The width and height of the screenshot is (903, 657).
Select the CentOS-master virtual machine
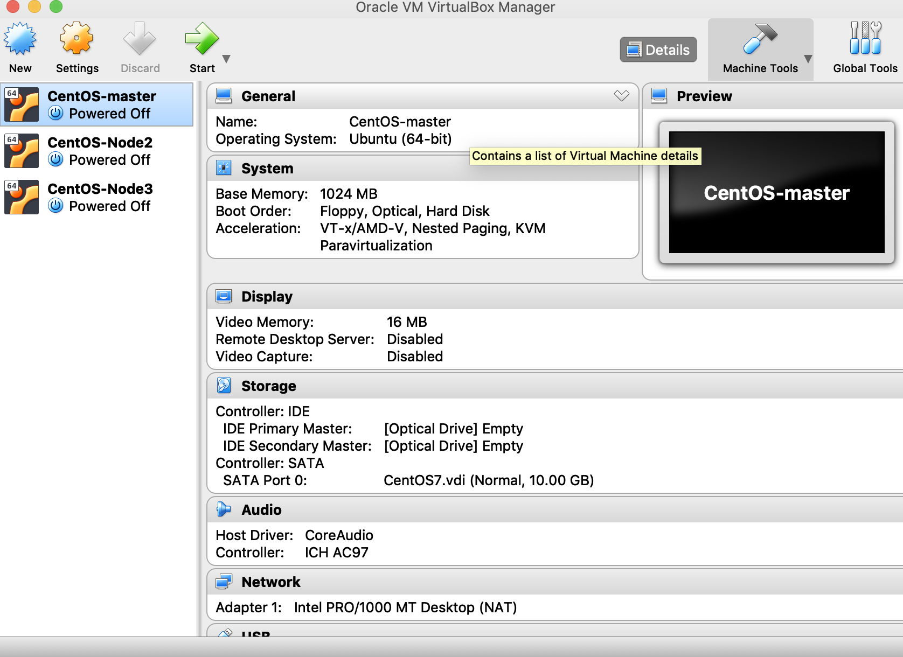(x=96, y=104)
